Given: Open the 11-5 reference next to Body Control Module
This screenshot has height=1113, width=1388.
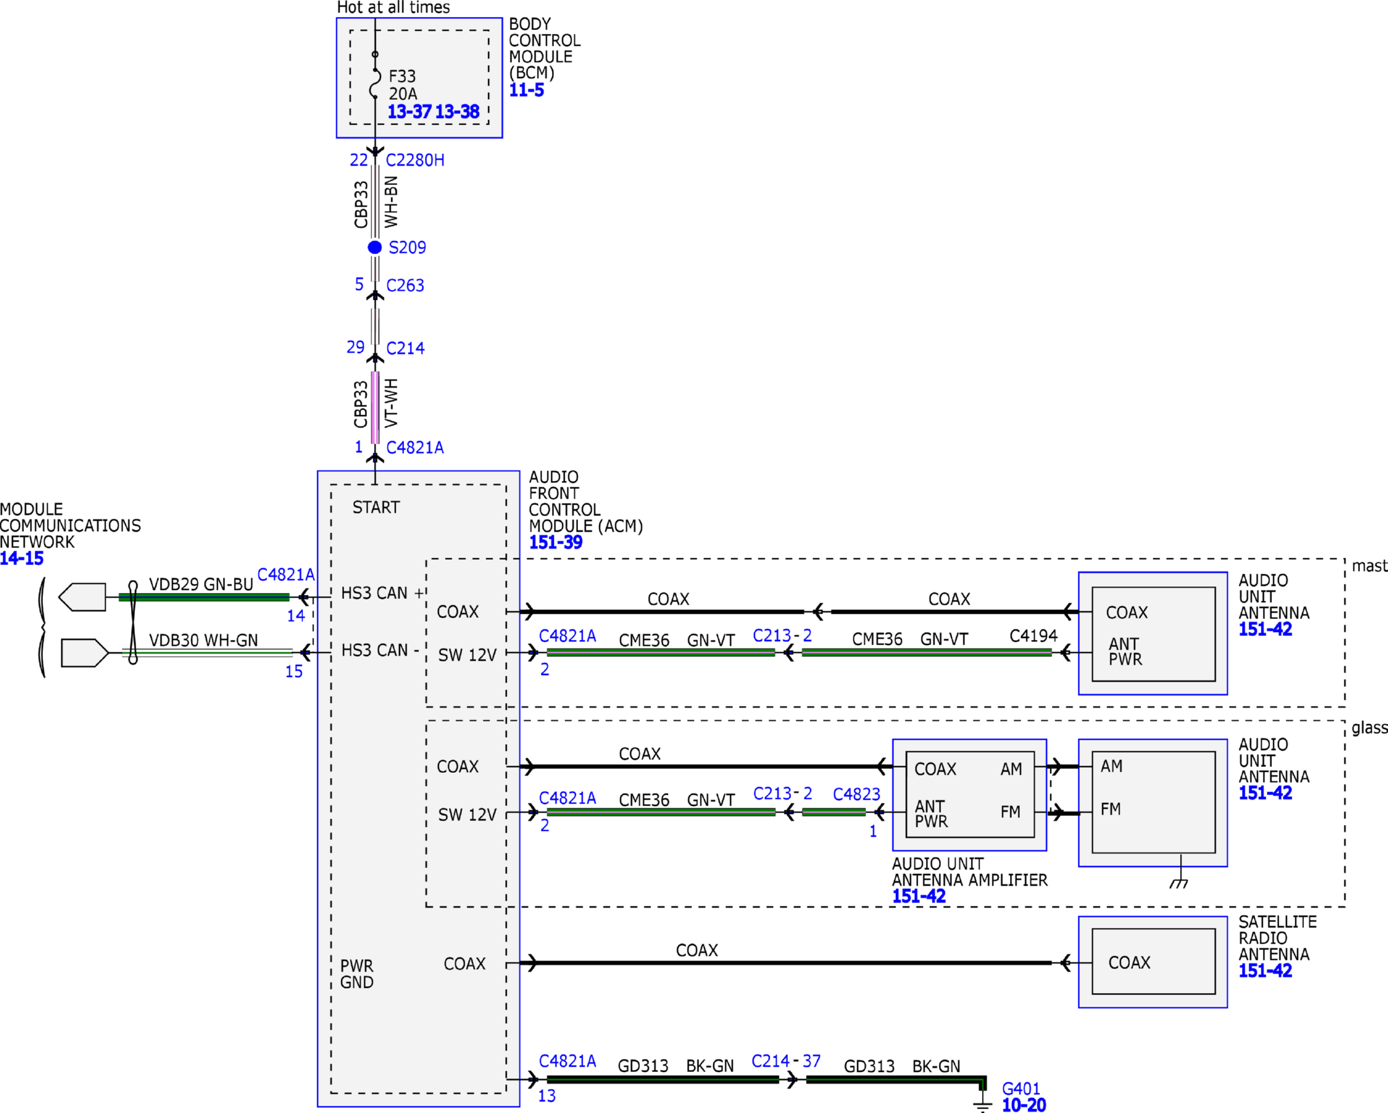Looking at the screenshot, I should pos(526,90).
